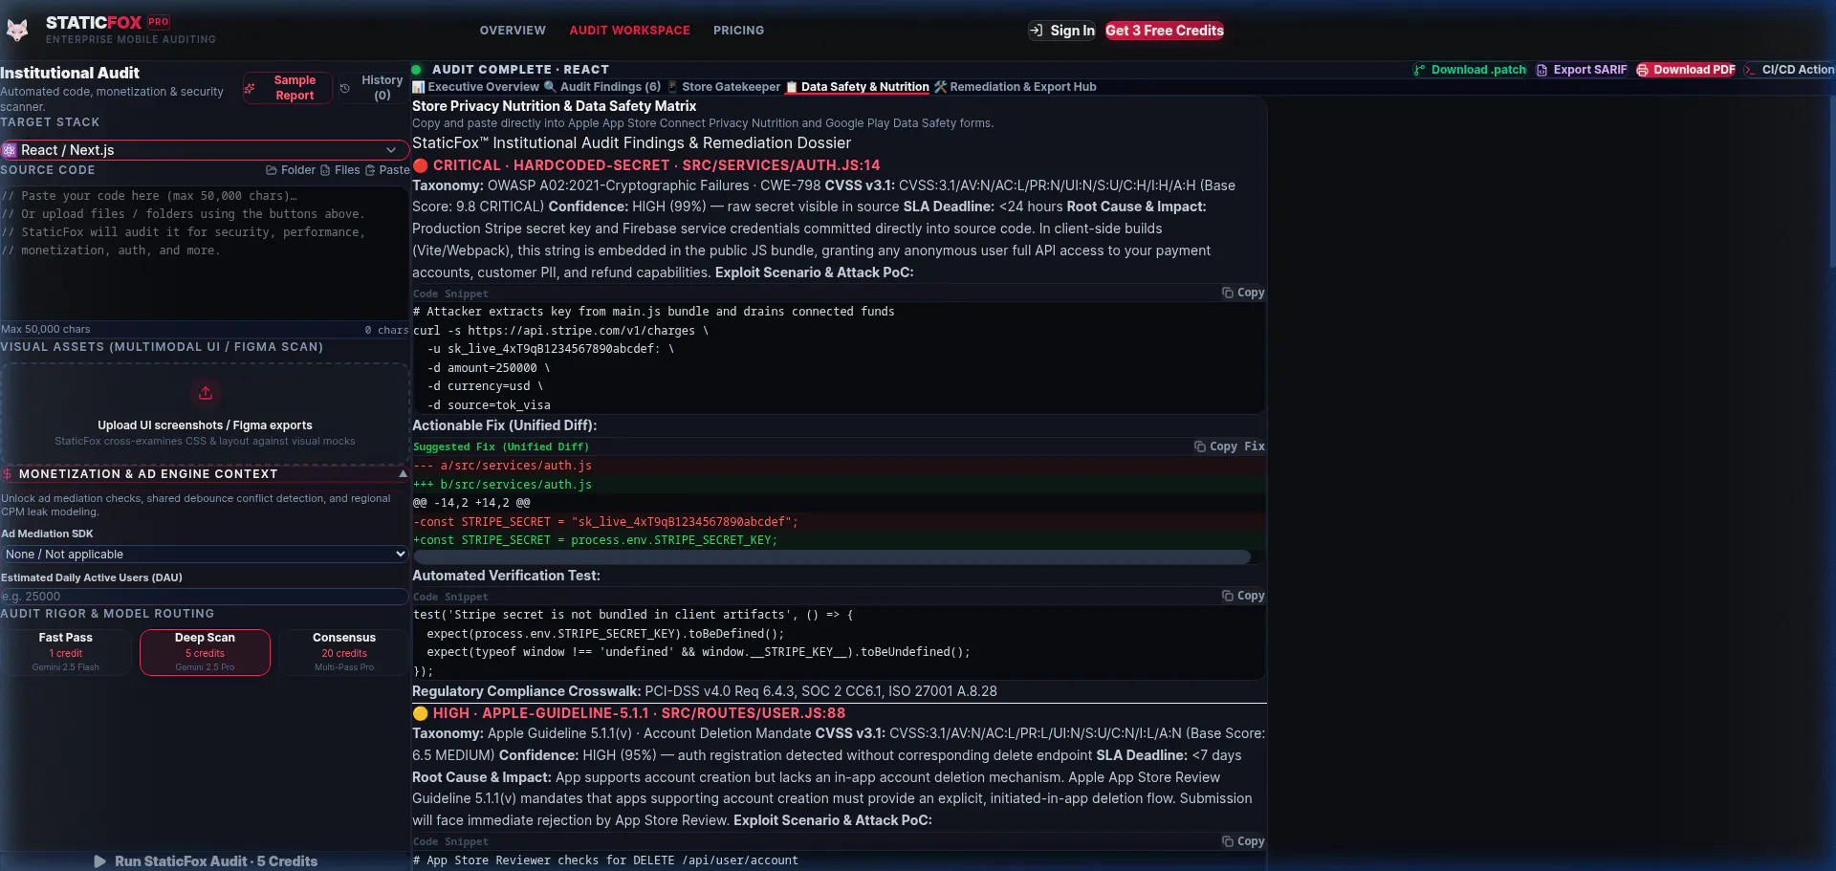Click the horizontal scrollbar under the unified diff
This screenshot has width=1836, height=871.
[831, 556]
